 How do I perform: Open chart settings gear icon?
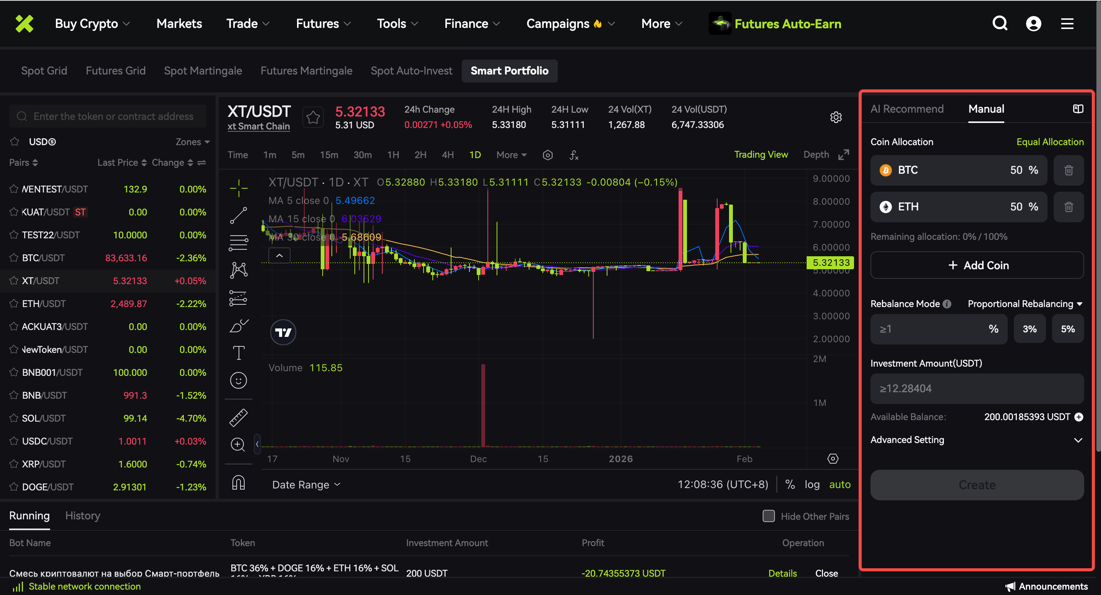point(836,117)
